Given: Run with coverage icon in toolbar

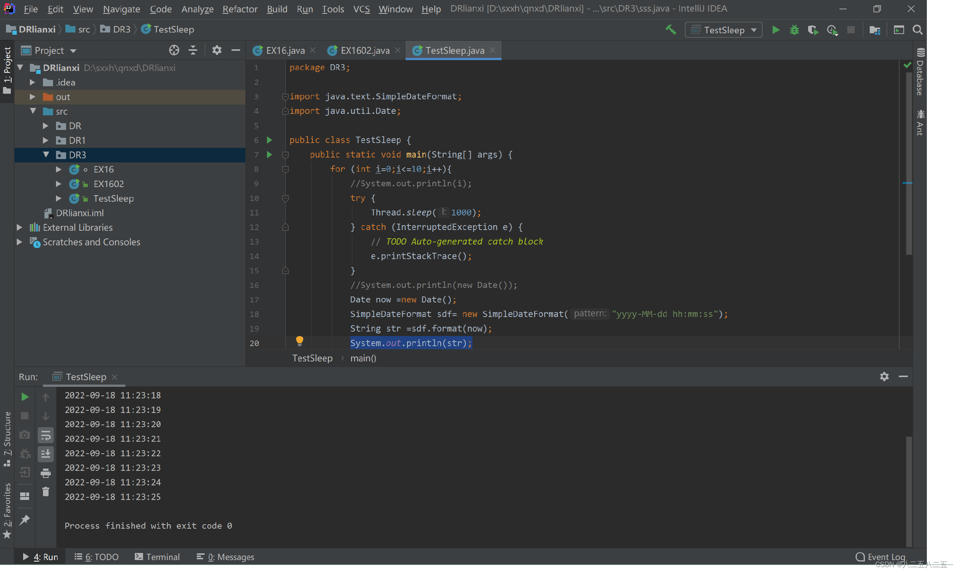Looking at the screenshot, I should coord(813,29).
